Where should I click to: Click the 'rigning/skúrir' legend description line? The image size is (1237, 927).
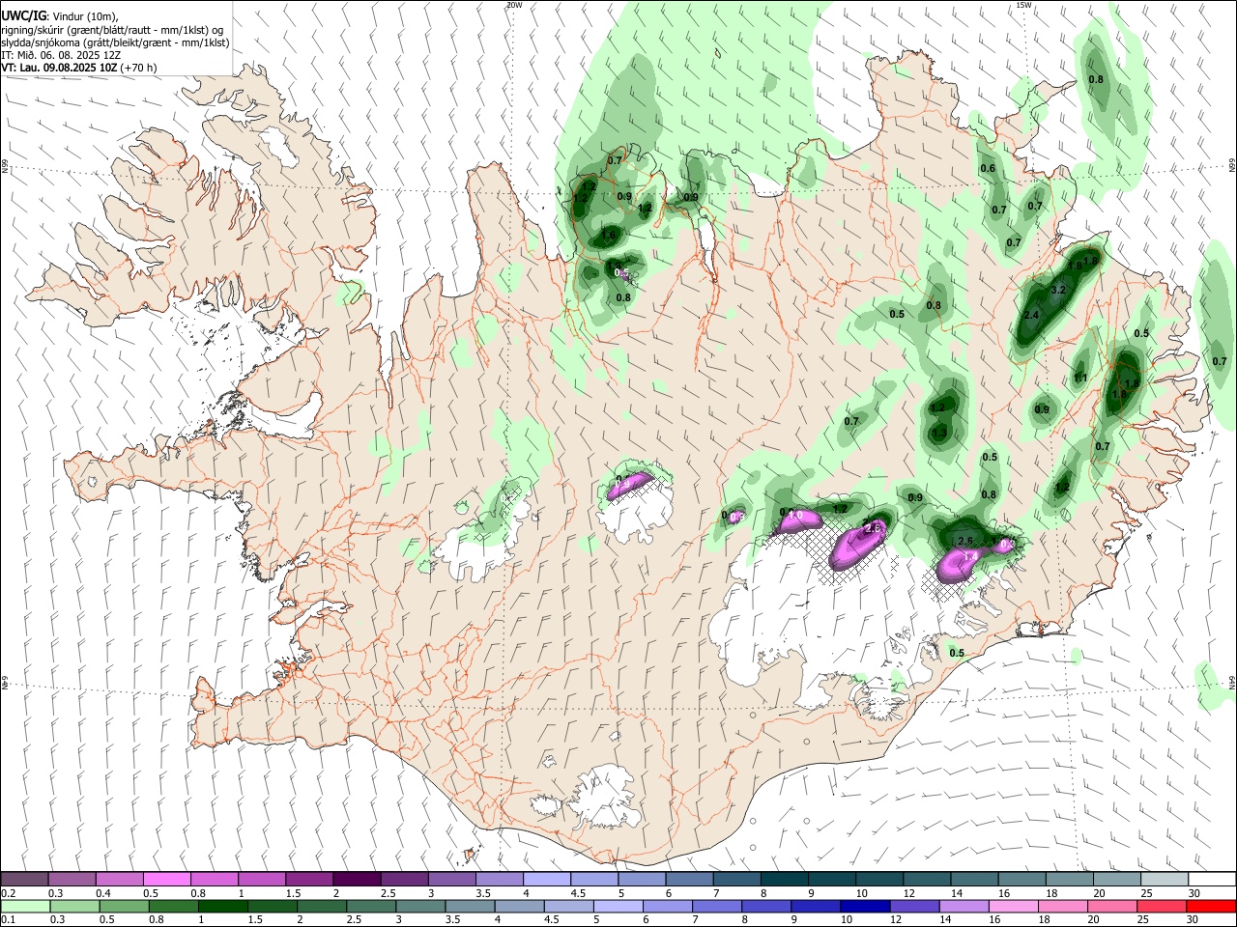pos(112,29)
